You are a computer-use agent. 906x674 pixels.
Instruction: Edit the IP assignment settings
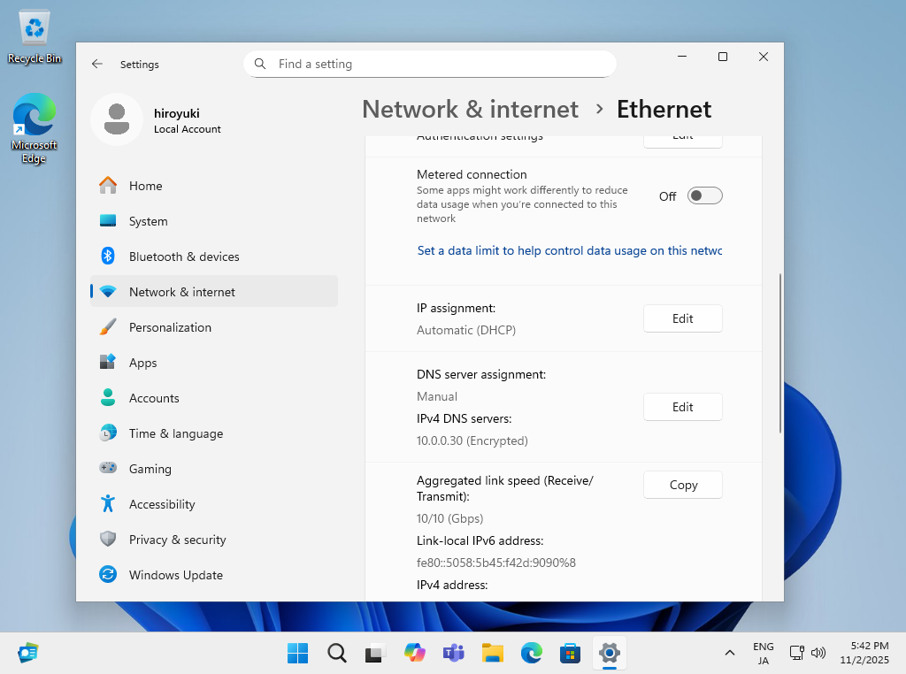click(x=682, y=318)
